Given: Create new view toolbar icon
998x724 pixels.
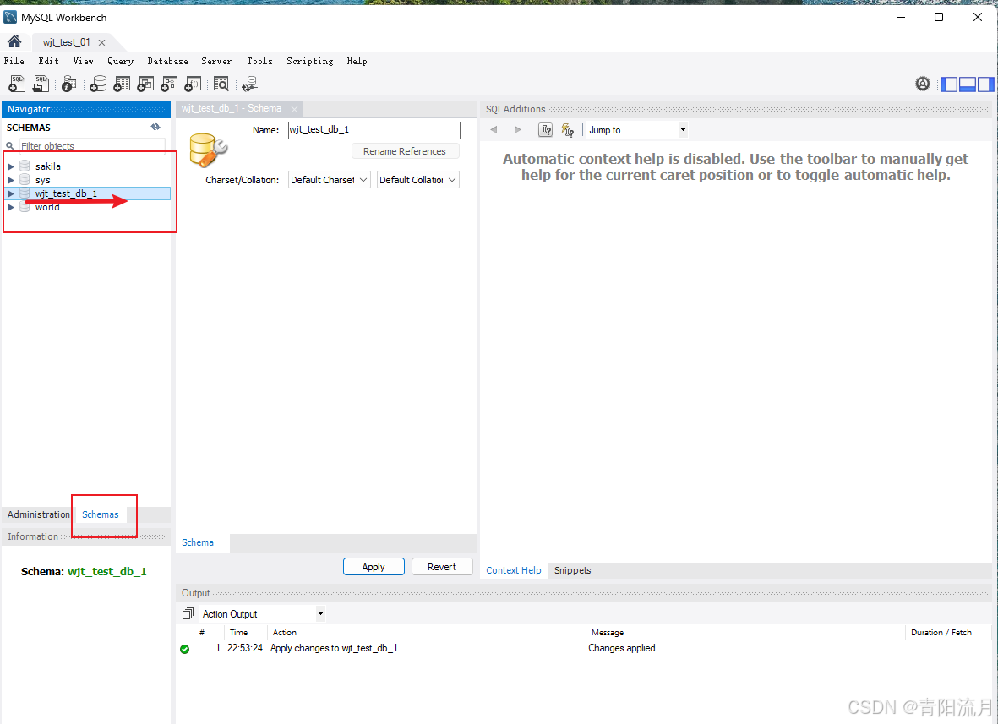Looking at the screenshot, I should point(145,84).
